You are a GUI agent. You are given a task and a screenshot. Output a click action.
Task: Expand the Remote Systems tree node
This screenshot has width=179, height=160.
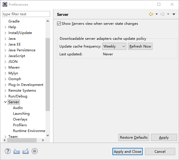tap(5, 91)
